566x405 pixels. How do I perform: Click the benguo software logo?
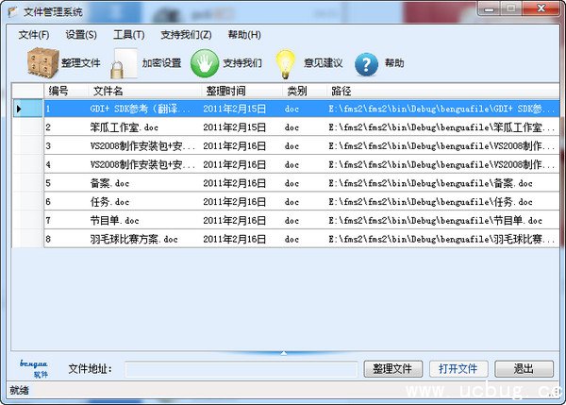point(35,366)
